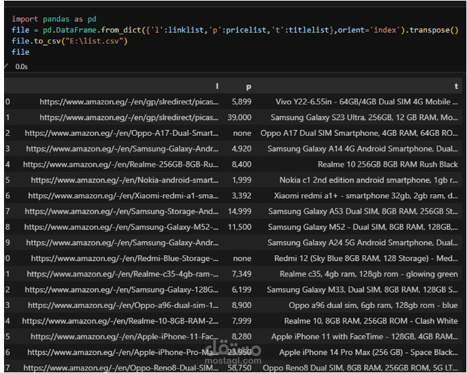This screenshot has height=373, width=467.
Task: Select the price cell 6,199
Action: pos(242,290)
